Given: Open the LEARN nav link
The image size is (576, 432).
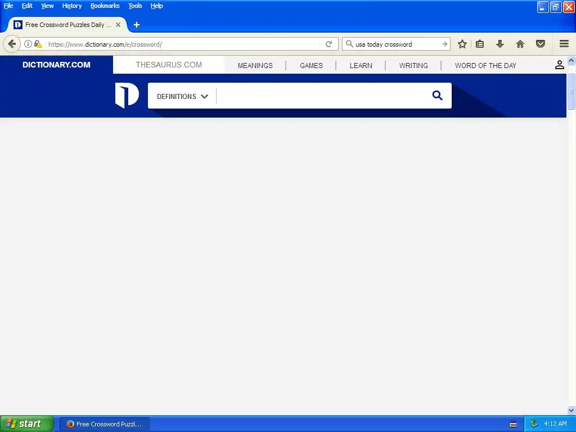Looking at the screenshot, I should [x=361, y=66].
